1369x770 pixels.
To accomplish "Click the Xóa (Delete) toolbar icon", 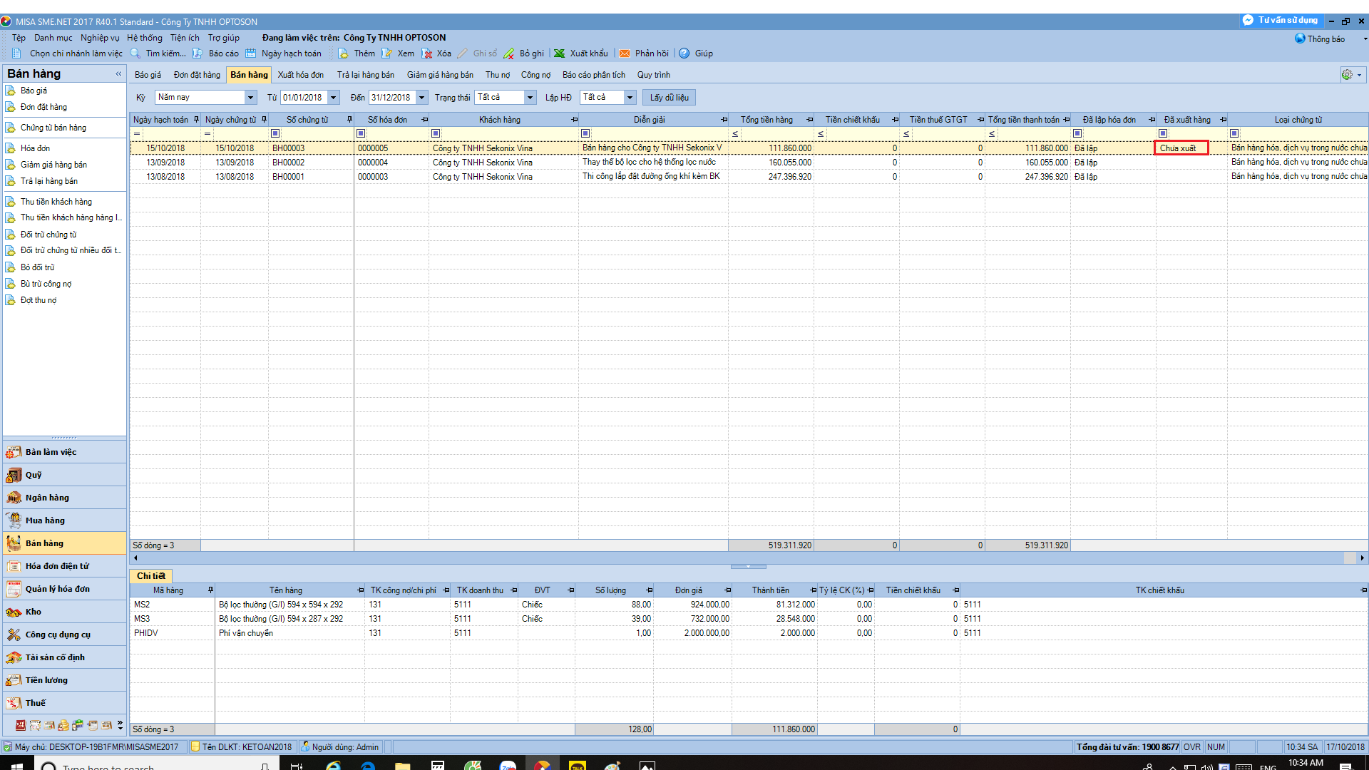I will (427, 53).
